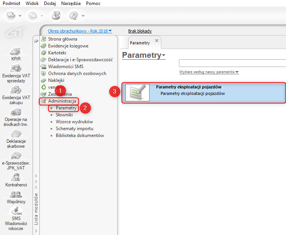Viewport: 286px width, 235px height.
Task: Click the Naklejki icon
Action: tap(44, 80)
